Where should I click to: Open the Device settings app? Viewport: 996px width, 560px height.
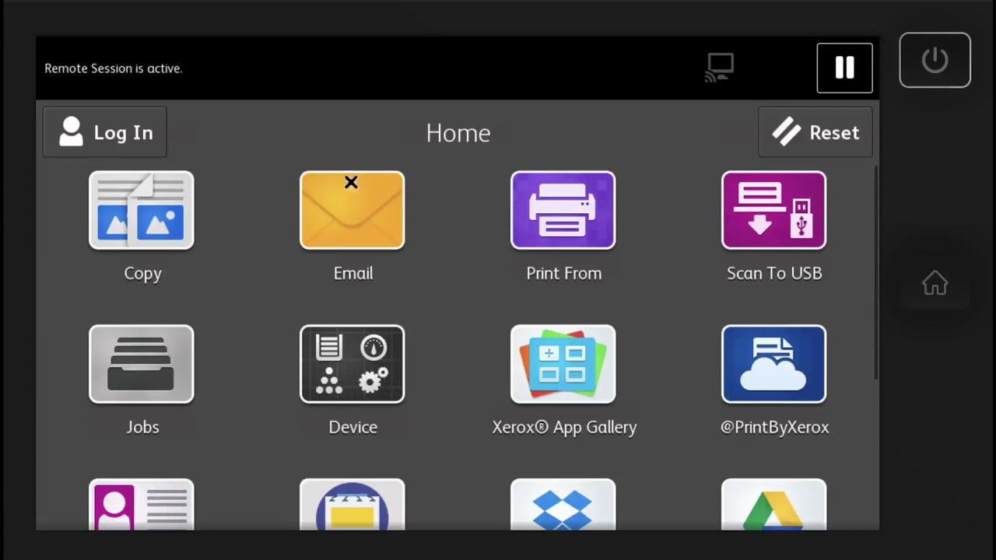352,364
